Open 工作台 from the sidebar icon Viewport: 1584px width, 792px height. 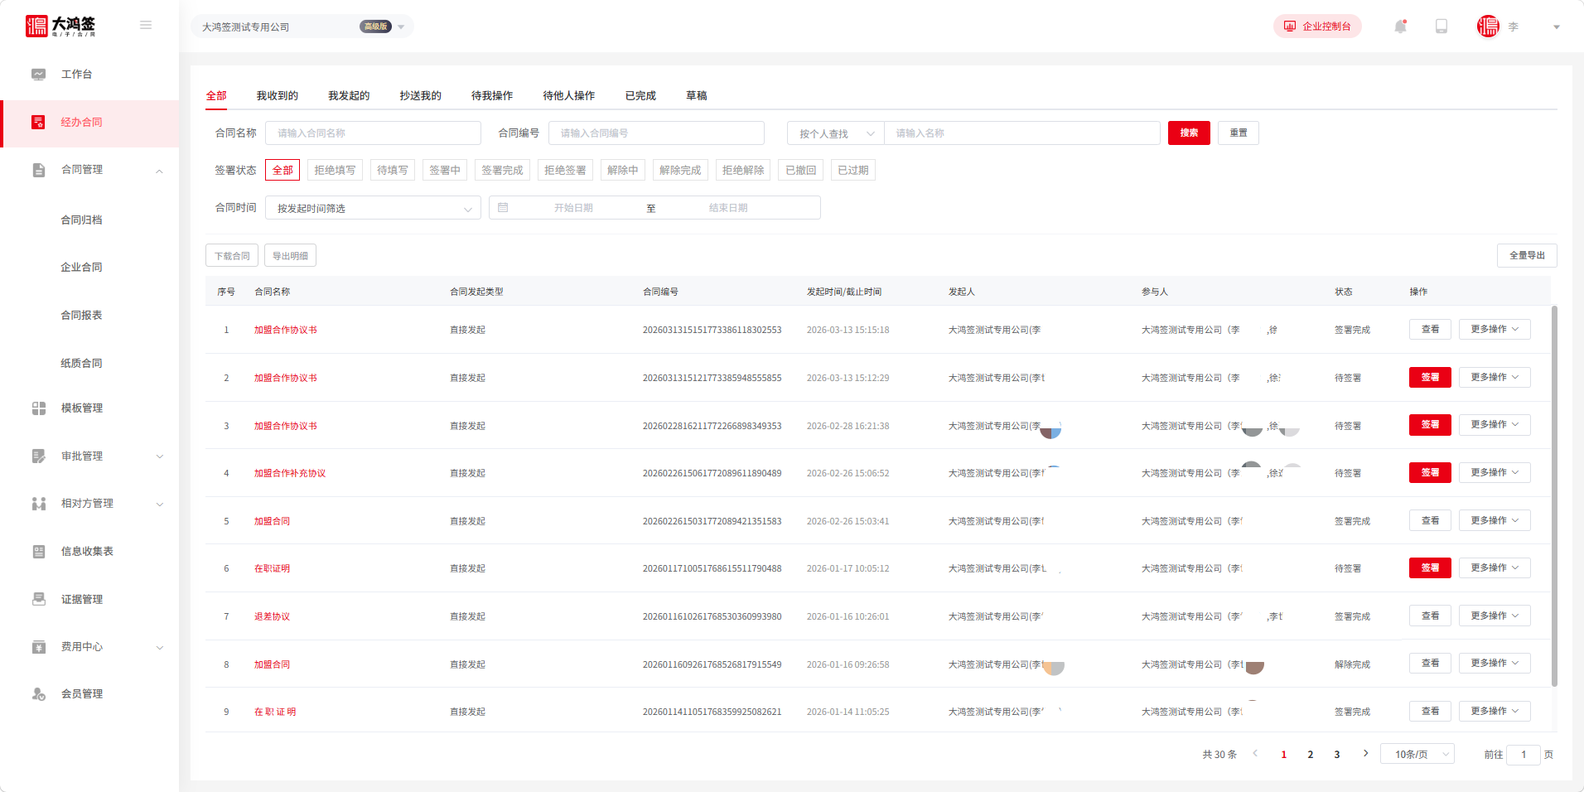(39, 75)
